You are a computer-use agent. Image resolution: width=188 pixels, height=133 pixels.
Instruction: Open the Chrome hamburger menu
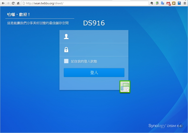click(x=185, y=3)
